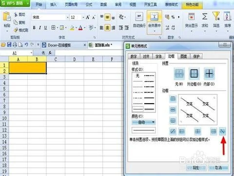Select the 无 border preset
Image resolution: width=234 pixels, height=176 pixels.
(x=179, y=73)
